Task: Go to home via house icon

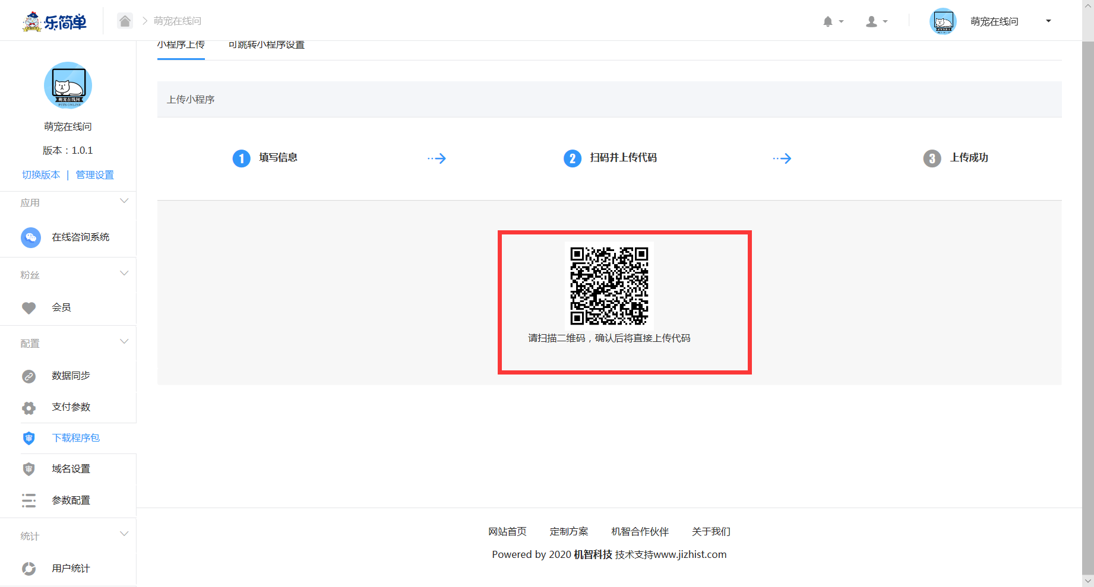Action: click(125, 21)
